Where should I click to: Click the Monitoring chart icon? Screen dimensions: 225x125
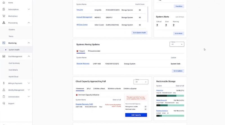pyautogui.click(x=4, y=43)
